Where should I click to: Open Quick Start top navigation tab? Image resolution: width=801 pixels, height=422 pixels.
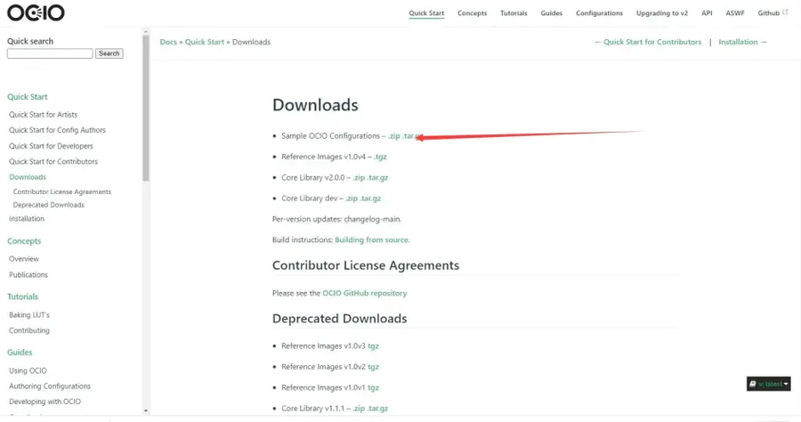coord(426,13)
